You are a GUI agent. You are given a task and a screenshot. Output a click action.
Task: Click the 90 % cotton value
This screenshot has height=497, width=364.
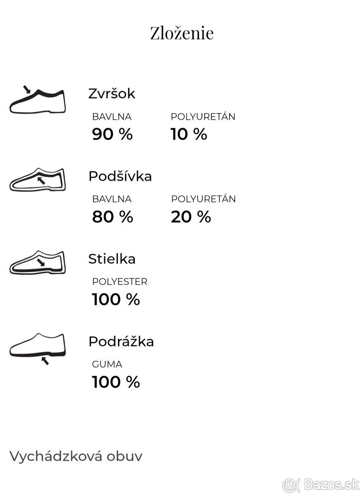click(112, 134)
